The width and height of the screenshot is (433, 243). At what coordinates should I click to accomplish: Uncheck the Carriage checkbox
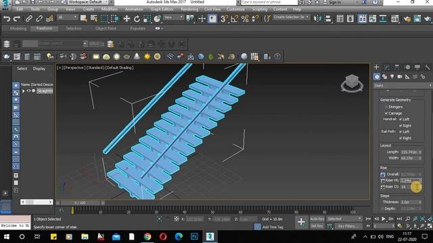[x=386, y=113]
